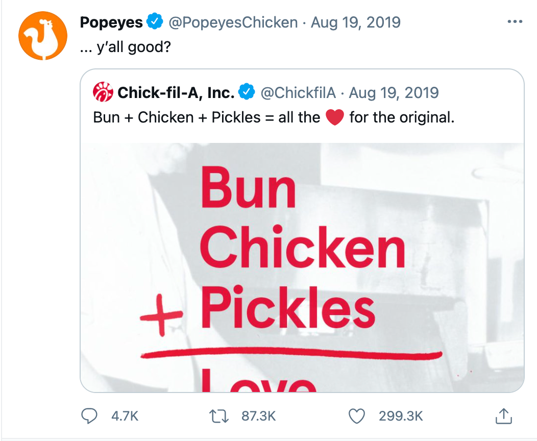Open the Bun Chicken Pickles image
This screenshot has width=537, height=441.
302,265
